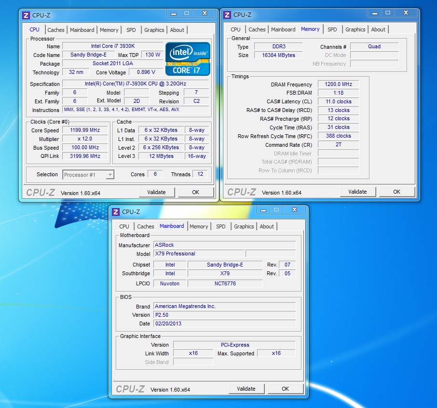Click the Model field 'X79 Professional'
Screen dimensions: 437x408
(x=199, y=253)
